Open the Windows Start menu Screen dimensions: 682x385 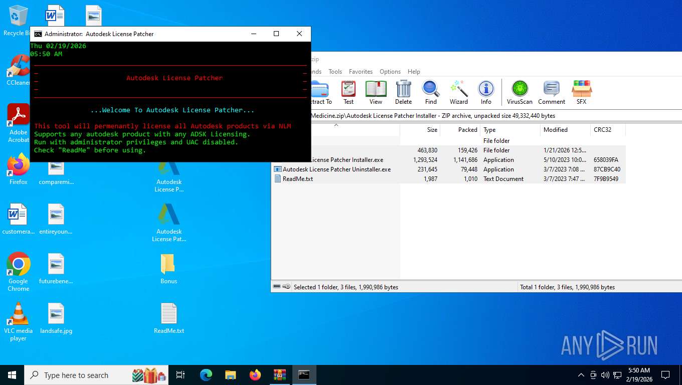click(12, 374)
